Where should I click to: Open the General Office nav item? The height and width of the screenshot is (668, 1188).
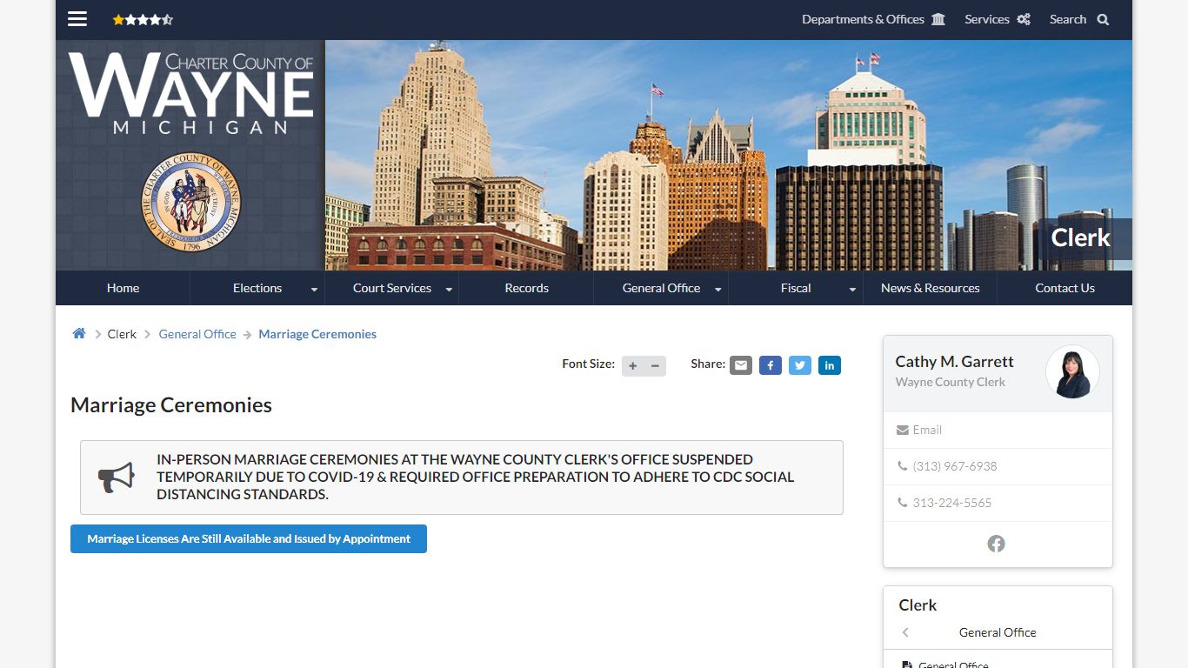pyautogui.click(x=661, y=288)
